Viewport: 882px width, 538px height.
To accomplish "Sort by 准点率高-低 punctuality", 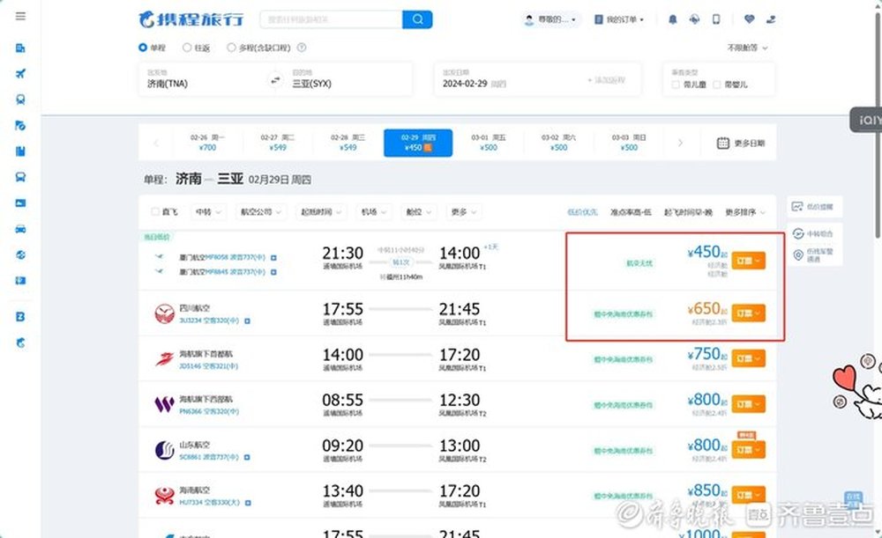I will (x=631, y=212).
